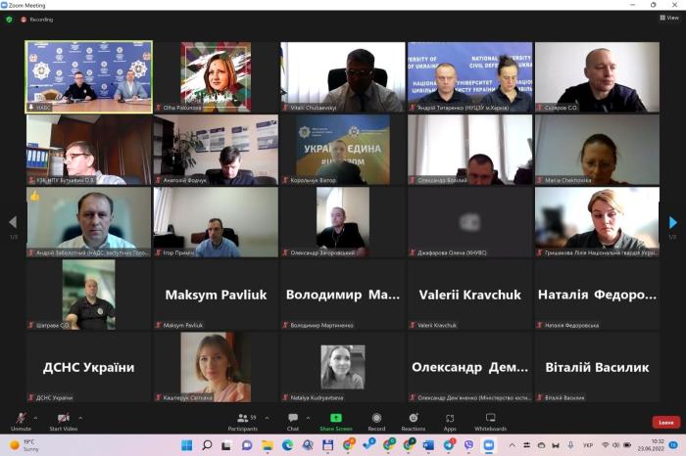The width and height of the screenshot is (686, 456).
Task: Open the Apps icon
Action: pos(450,419)
